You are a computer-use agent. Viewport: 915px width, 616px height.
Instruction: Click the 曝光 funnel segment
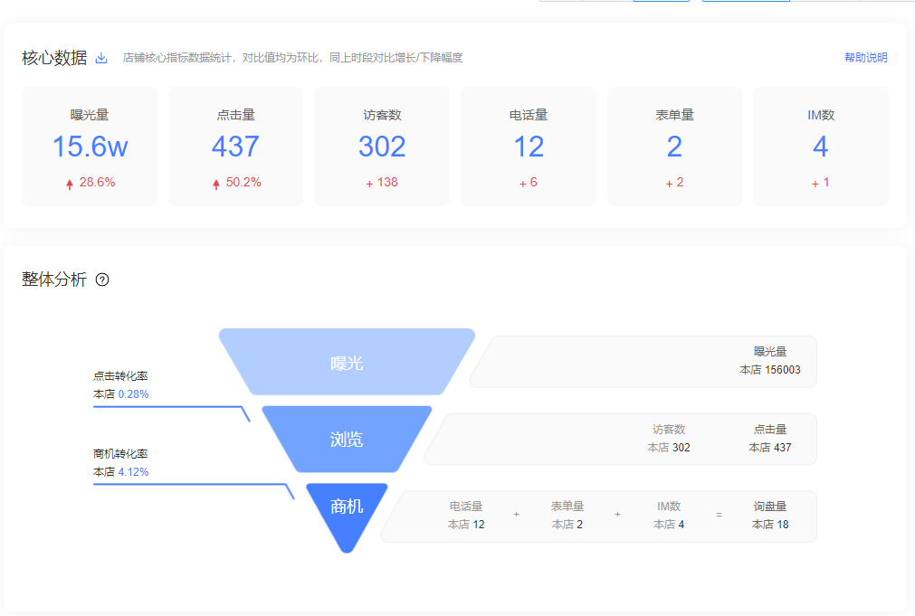coord(347,363)
